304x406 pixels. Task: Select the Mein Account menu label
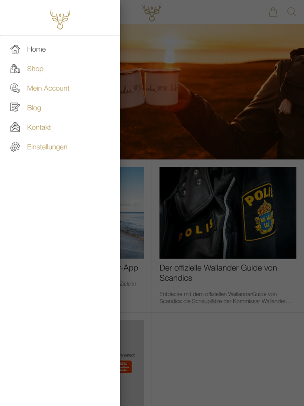click(x=48, y=88)
